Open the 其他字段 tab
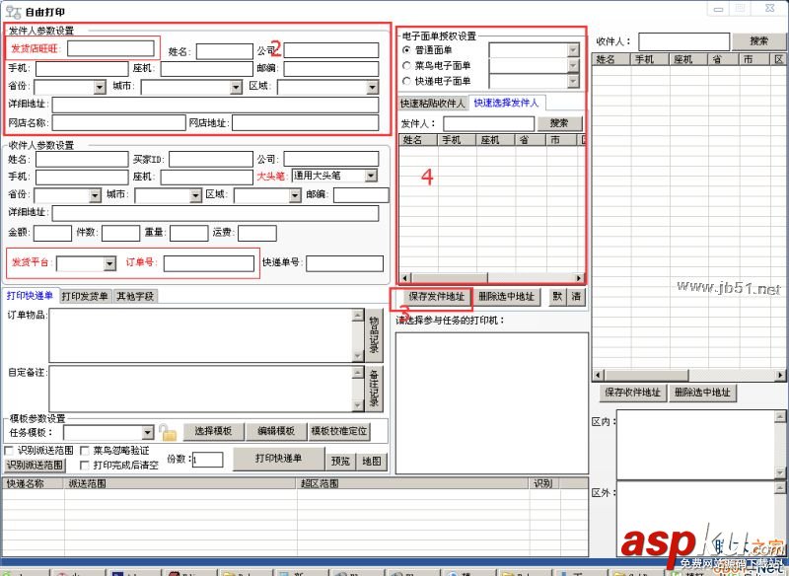Screen dimensions: 789x576 pos(135,296)
